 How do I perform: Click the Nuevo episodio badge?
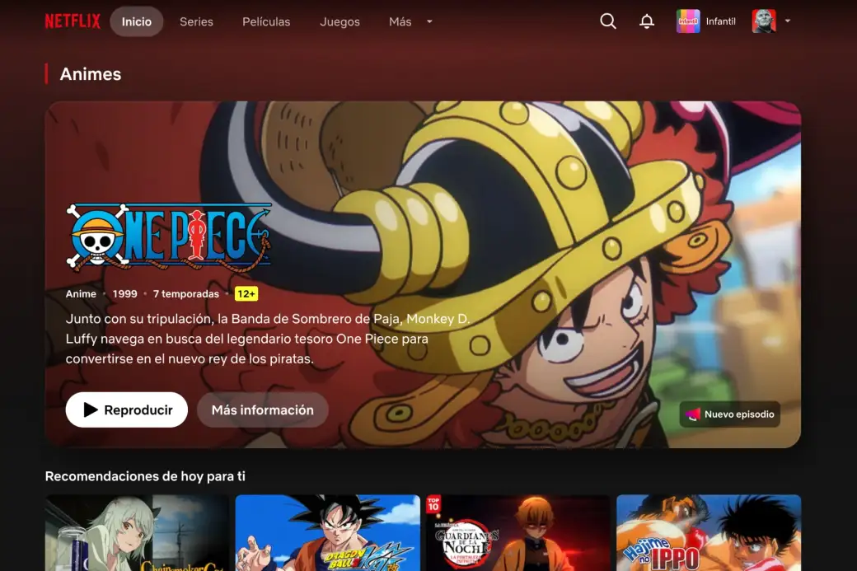729,414
